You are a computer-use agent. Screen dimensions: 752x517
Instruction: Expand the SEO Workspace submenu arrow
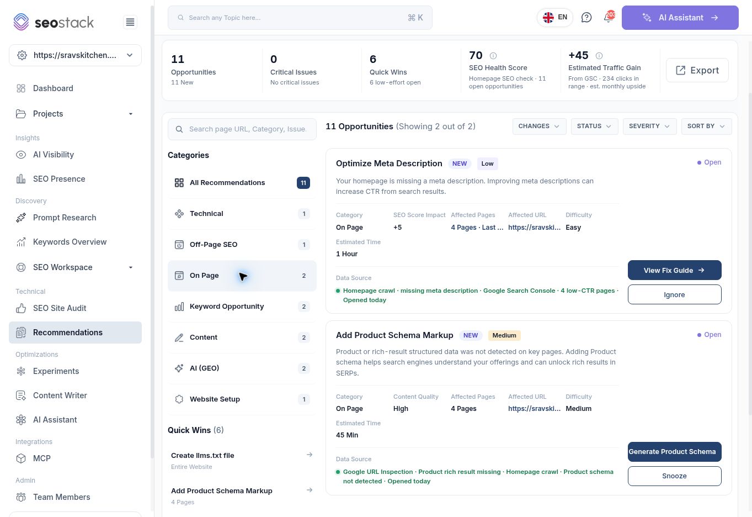131,267
